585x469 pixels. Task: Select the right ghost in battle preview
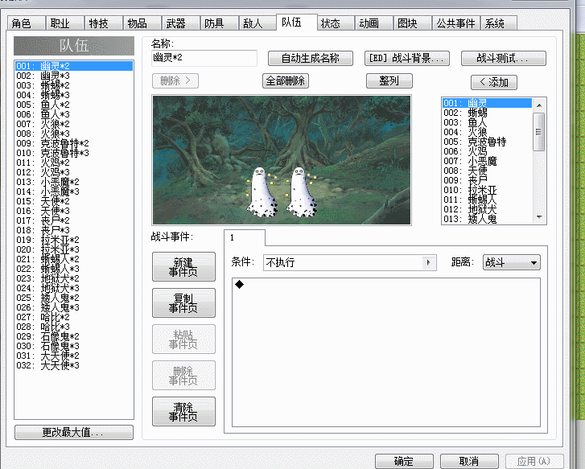click(x=301, y=192)
